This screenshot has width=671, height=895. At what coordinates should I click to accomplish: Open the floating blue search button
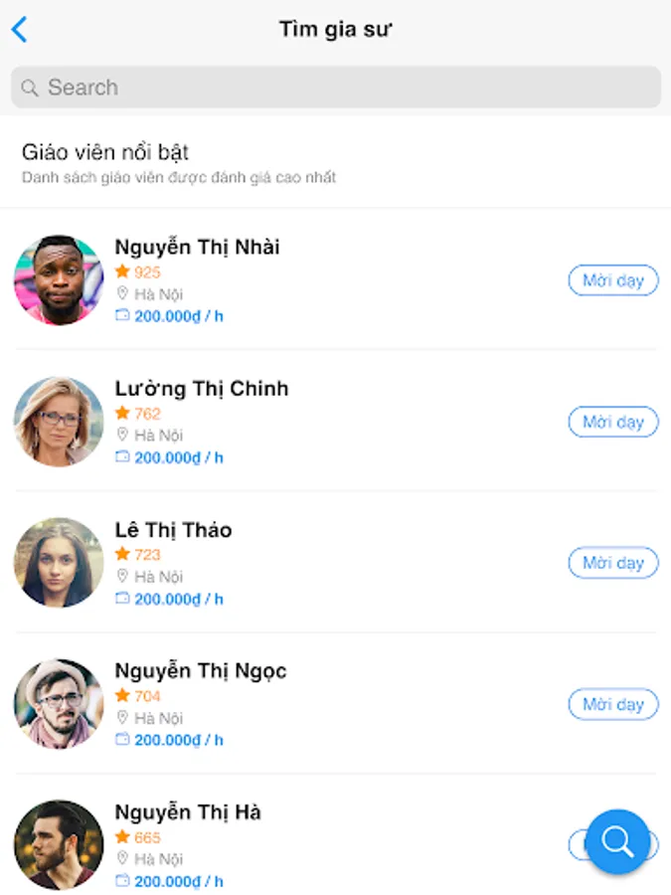[x=618, y=840]
